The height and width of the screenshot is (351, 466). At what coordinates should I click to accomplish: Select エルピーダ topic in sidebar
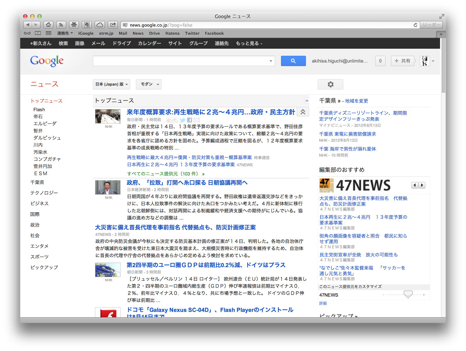tap(45, 124)
